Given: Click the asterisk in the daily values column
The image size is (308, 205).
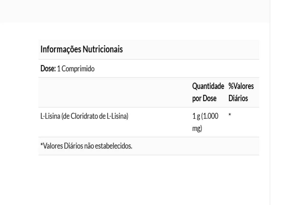Looking at the screenshot, I should 230,116.
